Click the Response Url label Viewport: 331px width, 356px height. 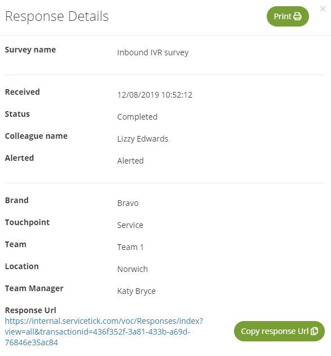30,310
